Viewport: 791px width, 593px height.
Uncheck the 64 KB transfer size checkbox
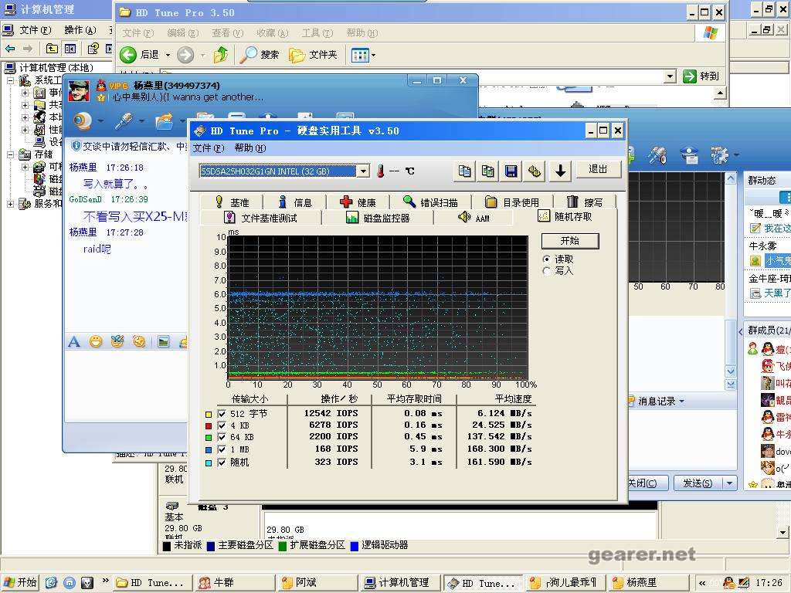coord(222,438)
